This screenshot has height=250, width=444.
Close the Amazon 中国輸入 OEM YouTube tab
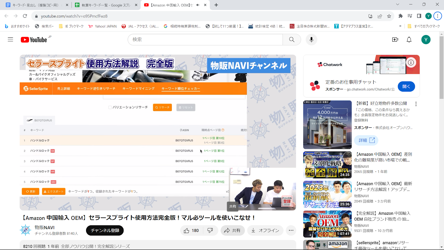[205, 5]
